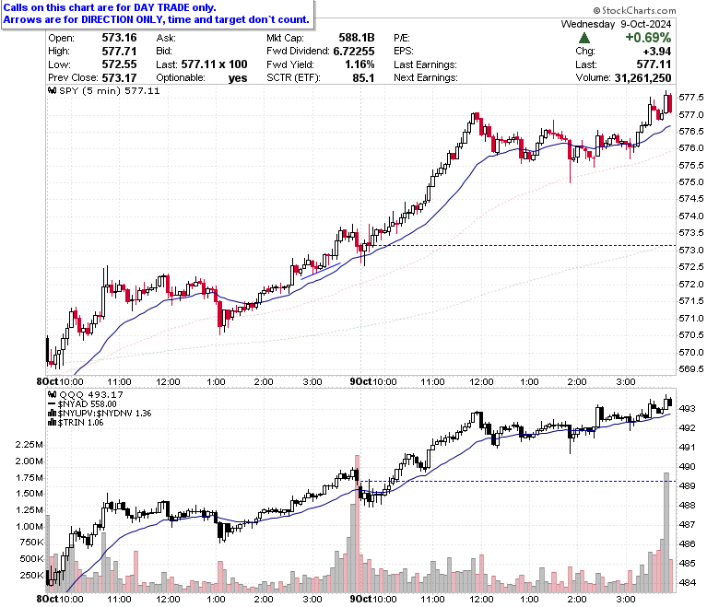
Task: Click the Fwd Yield value 1.16%
Action: tap(359, 64)
